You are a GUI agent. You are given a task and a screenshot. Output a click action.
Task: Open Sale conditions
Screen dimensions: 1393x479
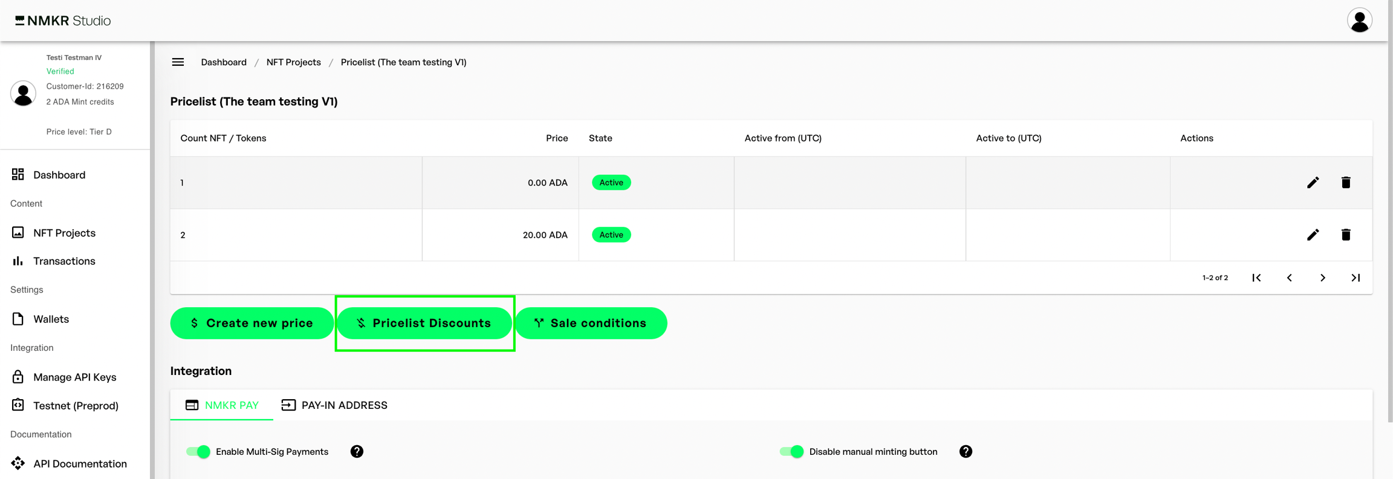[x=591, y=324]
